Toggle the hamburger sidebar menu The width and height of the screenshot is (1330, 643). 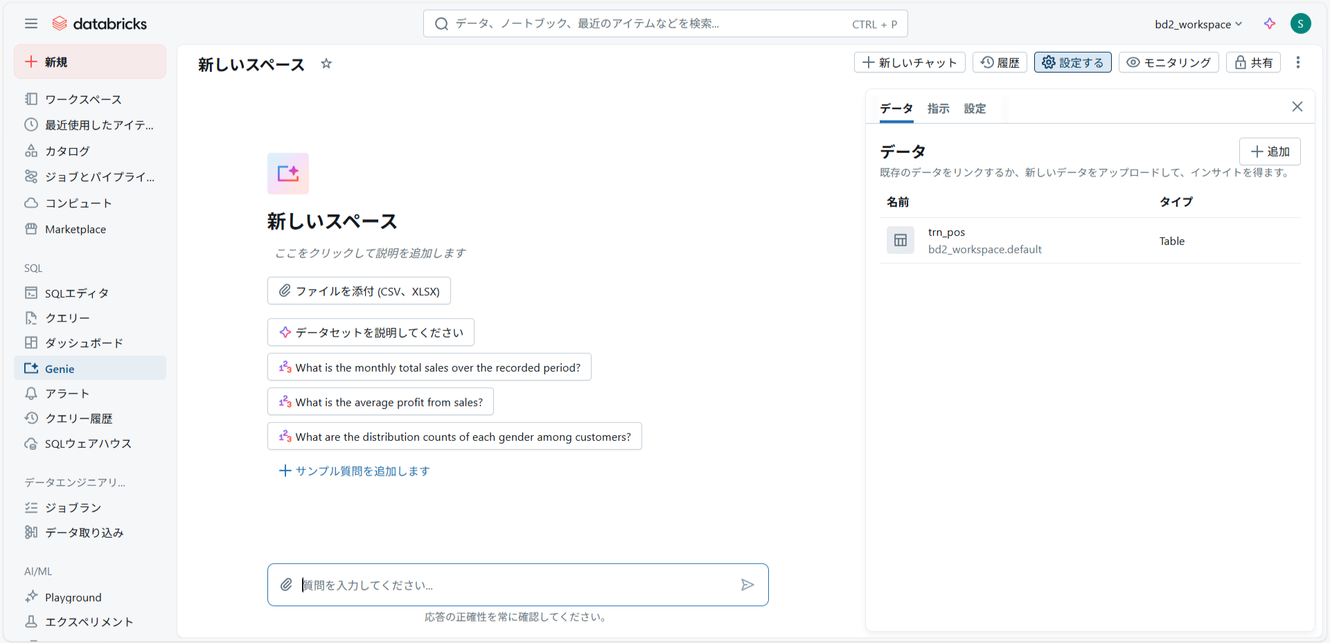pos(31,24)
